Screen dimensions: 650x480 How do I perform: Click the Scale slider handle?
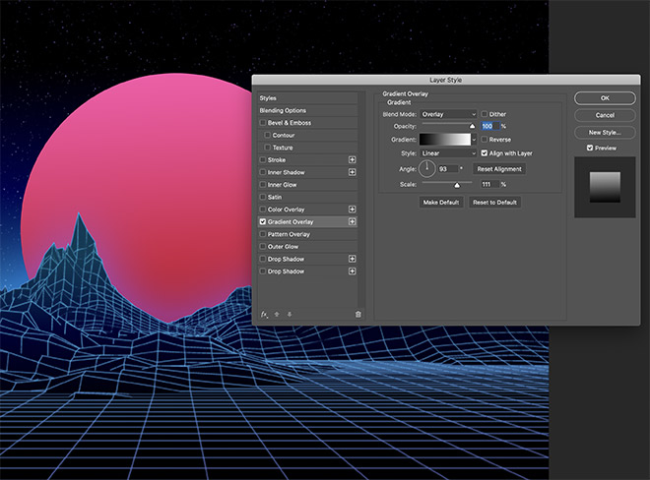[457, 184]
